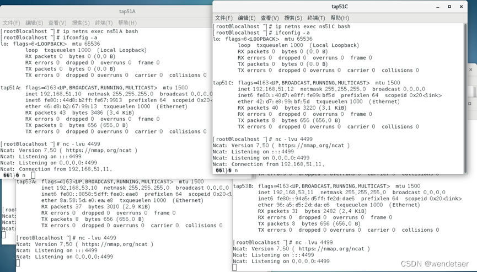477x272 pixels.
Task: Click 'nc -lvu 4499' command in tap51A
Action: pos(82,144)
